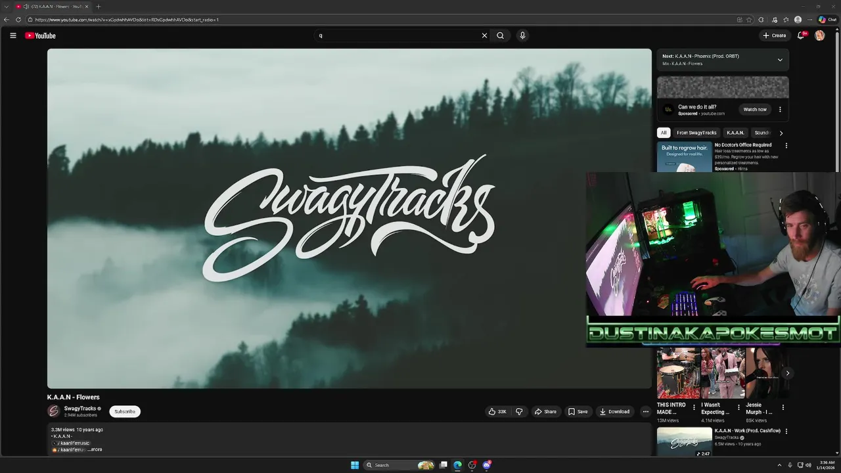The height and width of the screenshot is (473, 841).
Task: Expand the Next up mix playlist panel
Action: 780,60
